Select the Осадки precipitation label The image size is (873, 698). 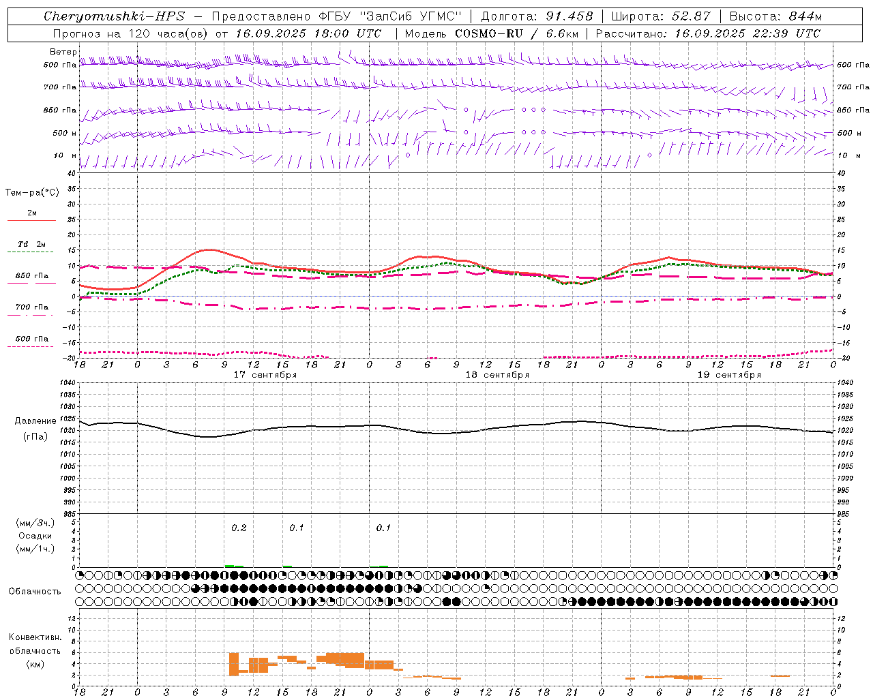pos(35,536)
